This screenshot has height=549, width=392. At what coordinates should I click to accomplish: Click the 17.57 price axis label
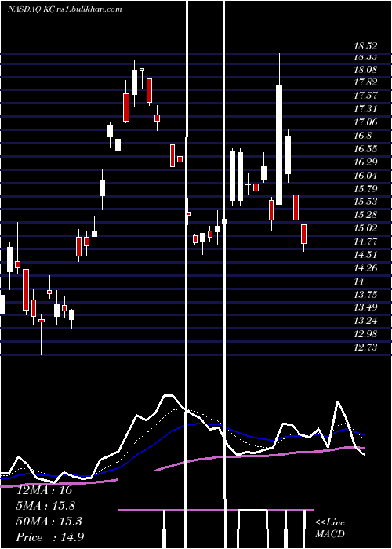[x=365, y=96]
